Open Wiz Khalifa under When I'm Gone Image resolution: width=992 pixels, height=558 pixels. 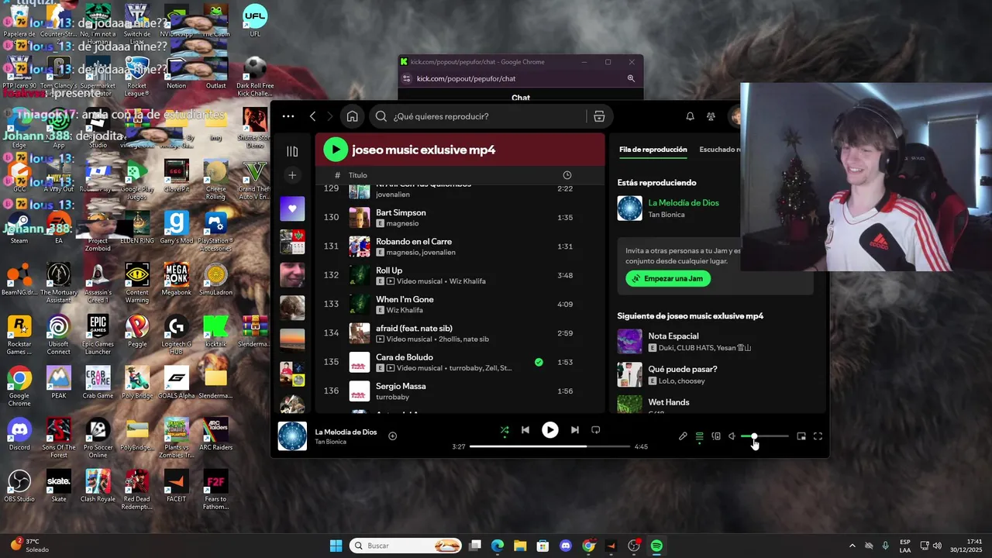coord(405,310)
